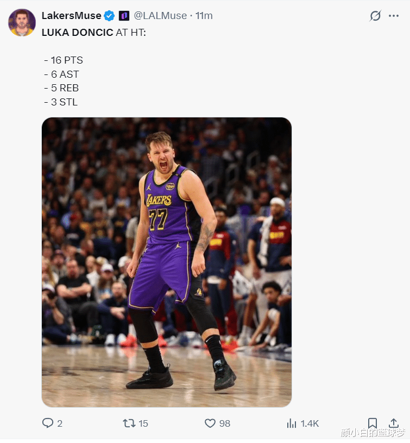Open the LakersMuse profile avatar
The height and width of the screenshot is (443, 410).
point(22,22)
